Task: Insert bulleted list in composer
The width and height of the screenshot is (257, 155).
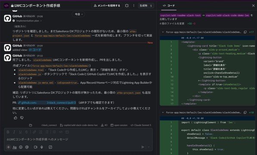Action: pos(47,132)
